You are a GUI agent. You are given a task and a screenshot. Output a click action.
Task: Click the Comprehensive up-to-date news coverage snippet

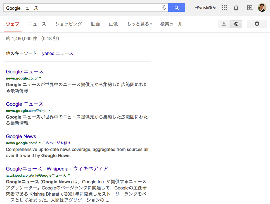point(77,152)
